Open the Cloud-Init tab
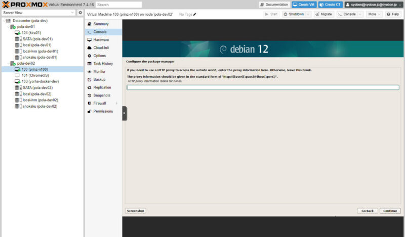 click(104, 48)
